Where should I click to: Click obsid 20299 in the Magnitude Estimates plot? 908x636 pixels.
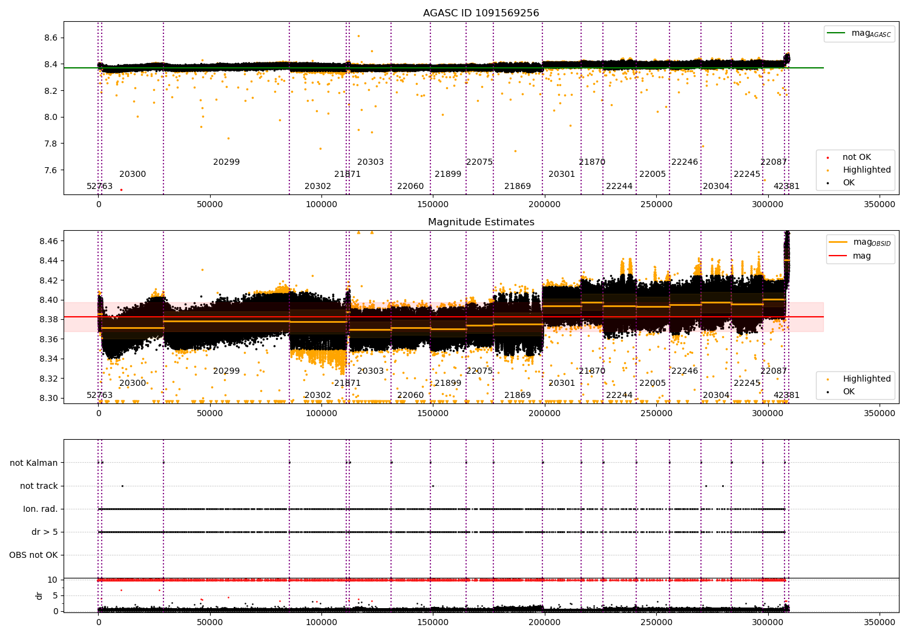(x=226, y=371)
